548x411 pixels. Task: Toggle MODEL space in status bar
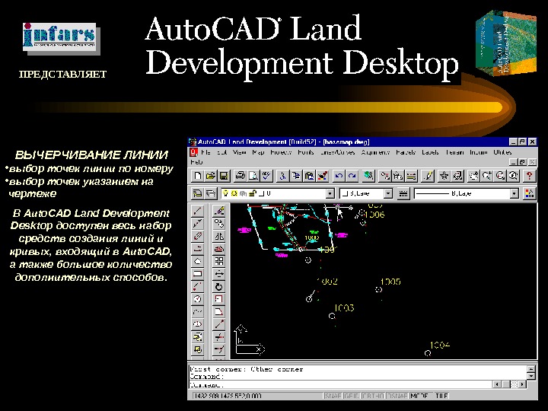click(420, 396)
